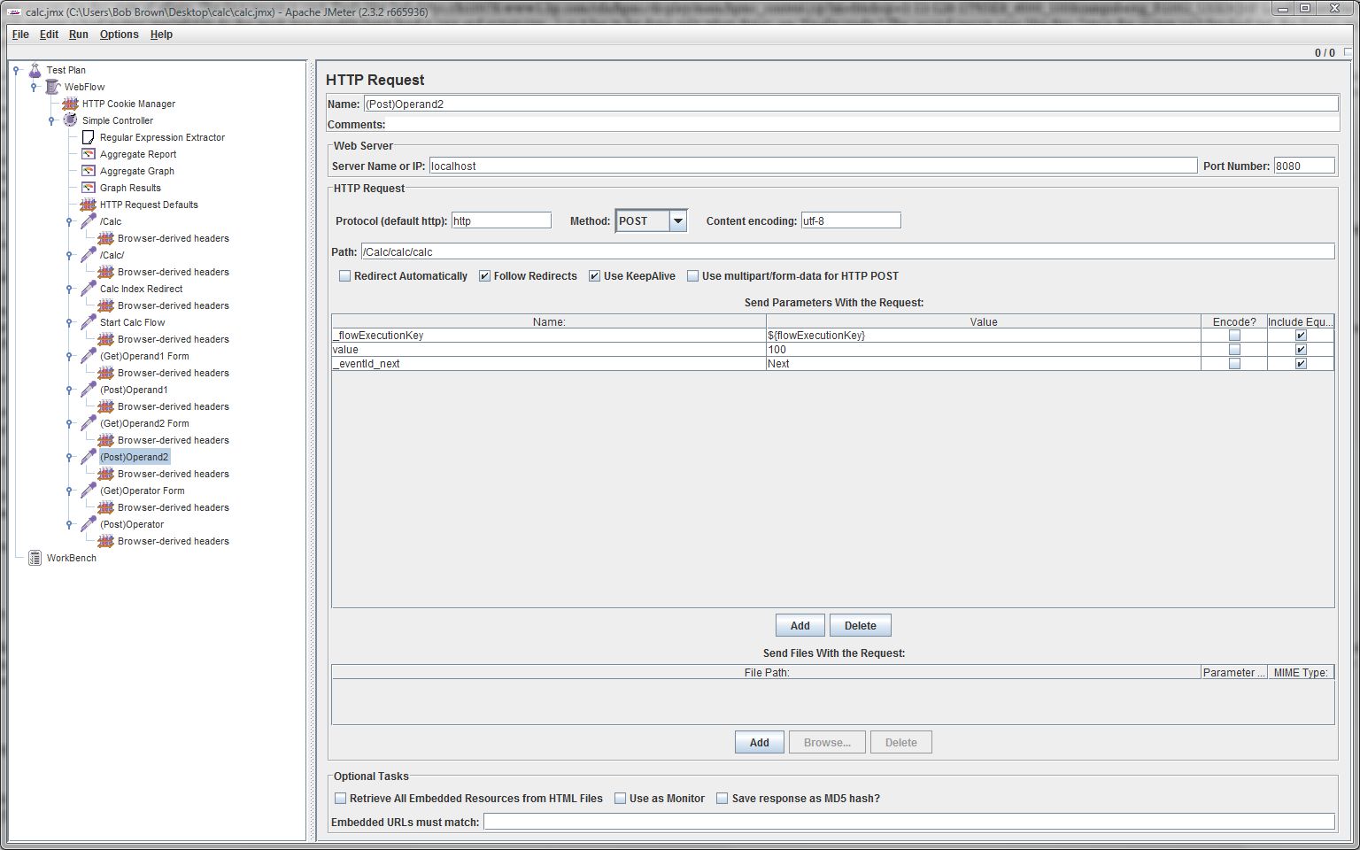The height and width of the screenshot is (850, 1360).
Task: Collapse the /Calc sampler node
Action: click(69, 221)
